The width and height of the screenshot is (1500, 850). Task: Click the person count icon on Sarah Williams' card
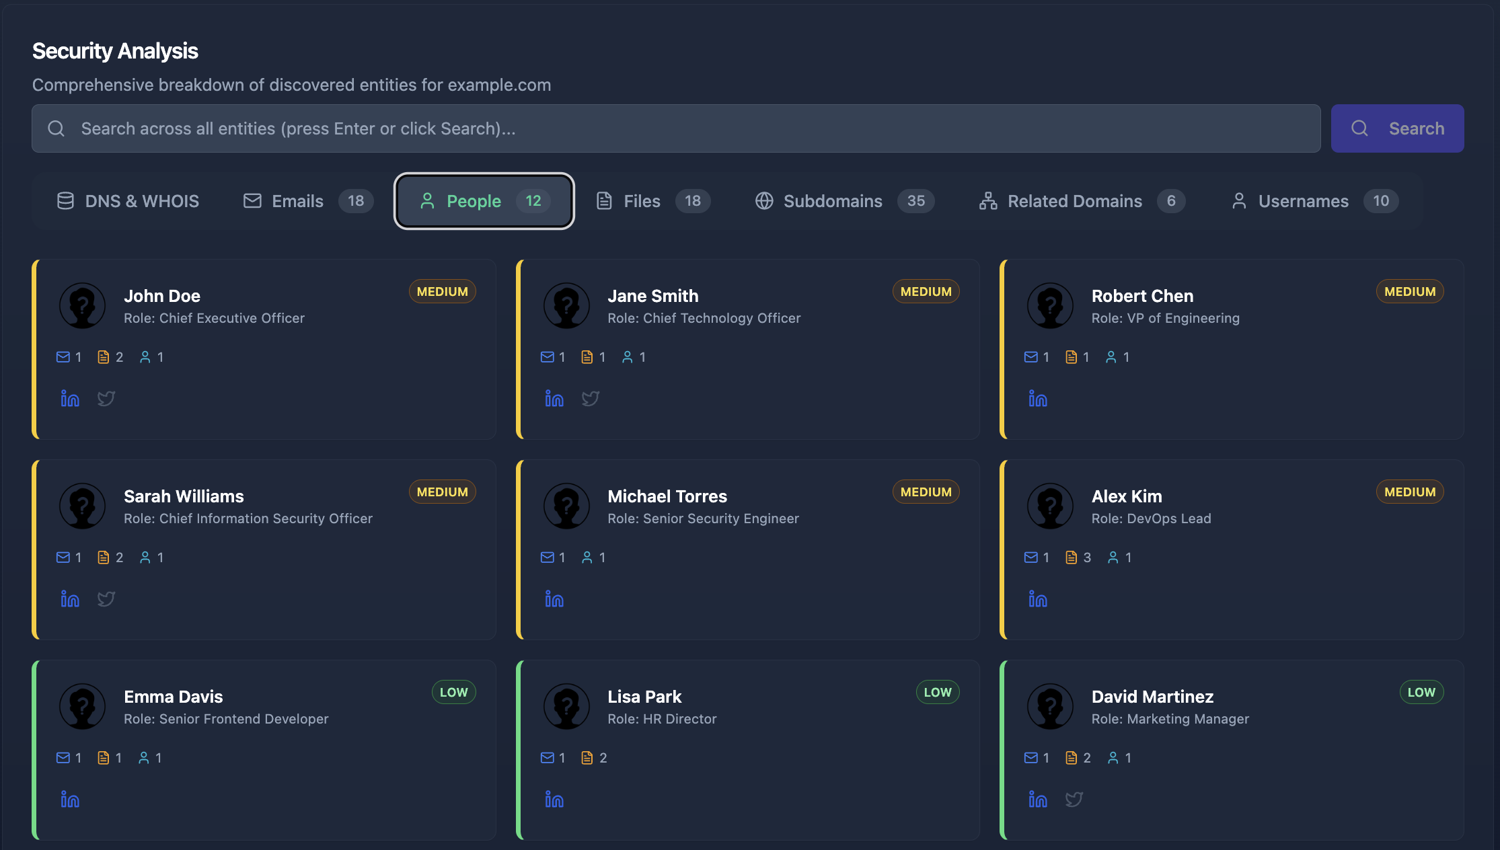145,557
